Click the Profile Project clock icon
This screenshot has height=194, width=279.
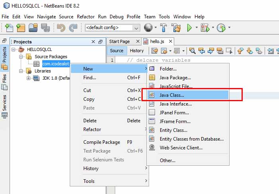point(221,27)
